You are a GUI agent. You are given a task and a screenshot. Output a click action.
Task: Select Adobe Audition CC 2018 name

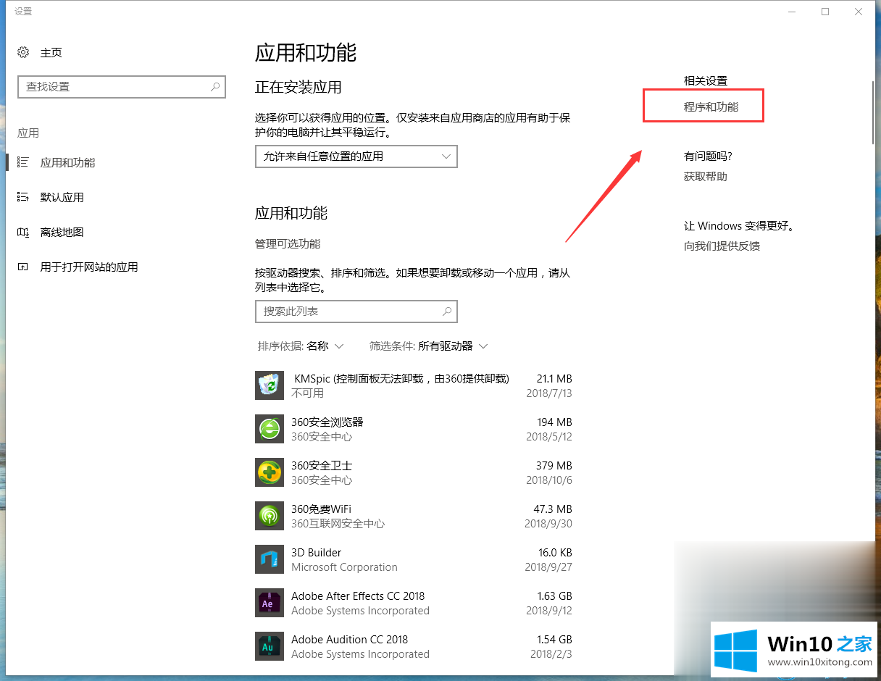[x=350, y=640]
